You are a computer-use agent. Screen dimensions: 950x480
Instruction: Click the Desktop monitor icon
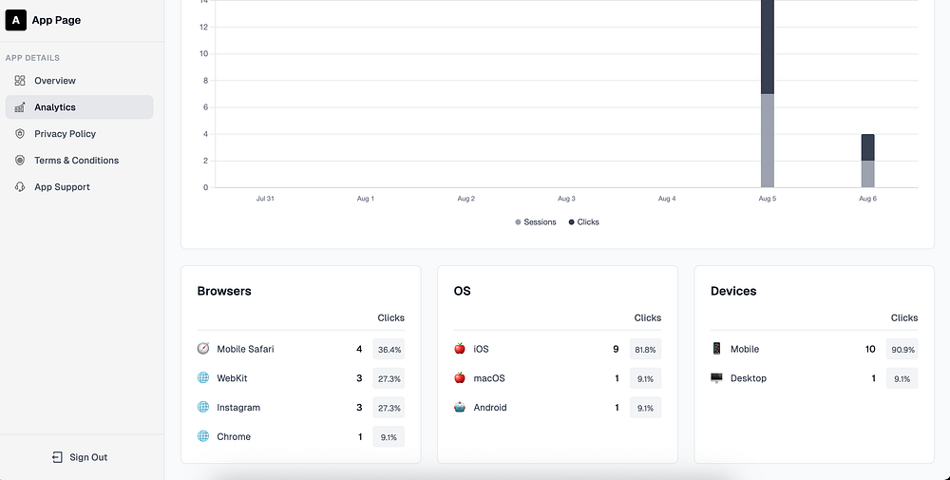point(716,378)
